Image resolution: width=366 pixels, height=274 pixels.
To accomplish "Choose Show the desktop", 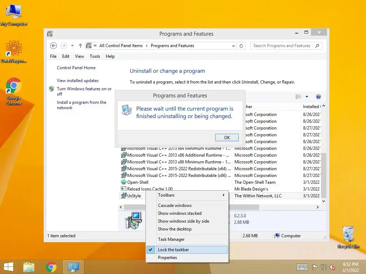I will [x=187, y=229].
